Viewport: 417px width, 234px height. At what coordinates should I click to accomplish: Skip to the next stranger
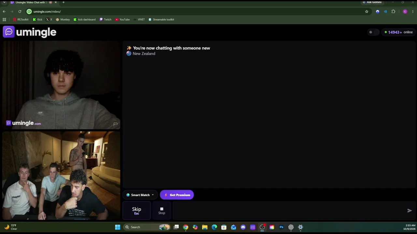point(137,211)
